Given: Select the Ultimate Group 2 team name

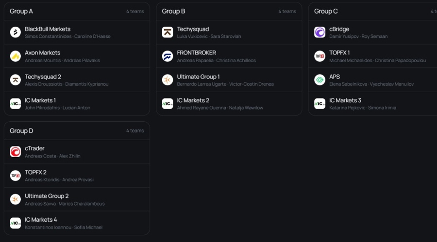Looking at the screenshot, I should [x=47, y=196].
